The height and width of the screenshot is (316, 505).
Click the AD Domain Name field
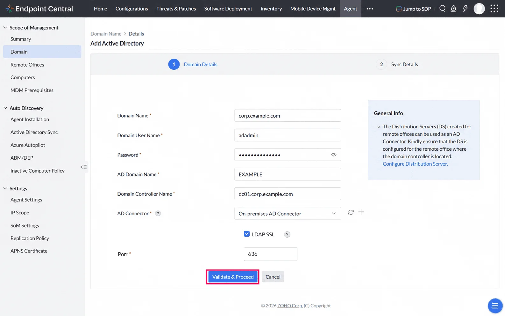point(288,174)
